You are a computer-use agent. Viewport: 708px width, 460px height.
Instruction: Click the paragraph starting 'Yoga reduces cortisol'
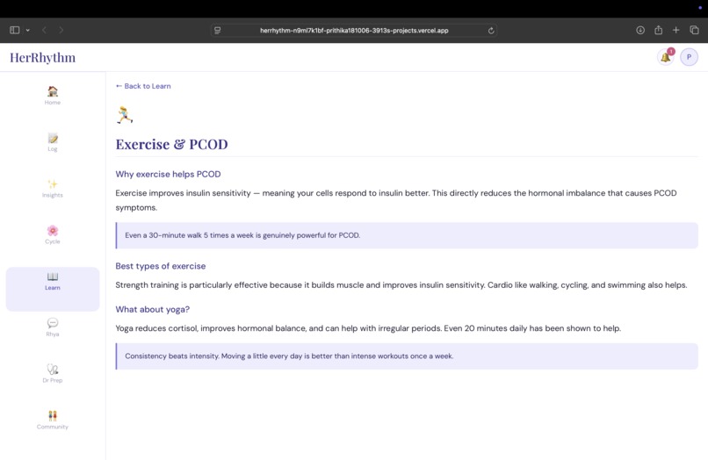pos(368,328)
